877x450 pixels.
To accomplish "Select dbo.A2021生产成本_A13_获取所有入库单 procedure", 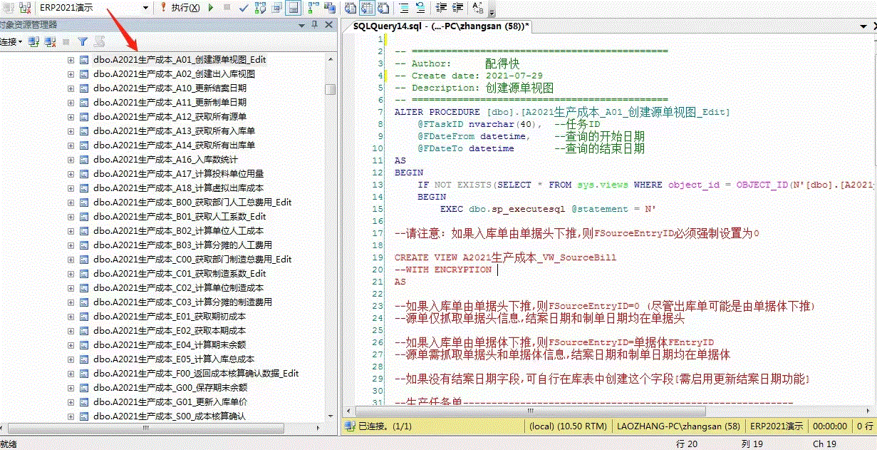I will point(174,131).
